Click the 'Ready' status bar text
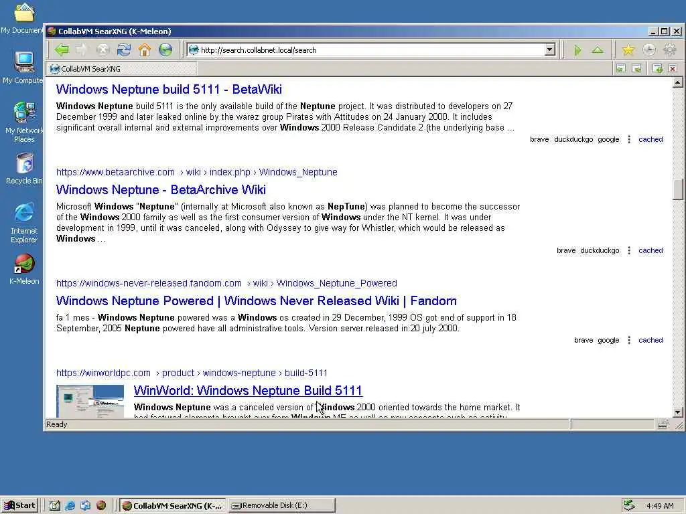Image resolution: width=686 pixels, height=514 pixels. pyautogui.click(x=56, y=424)
